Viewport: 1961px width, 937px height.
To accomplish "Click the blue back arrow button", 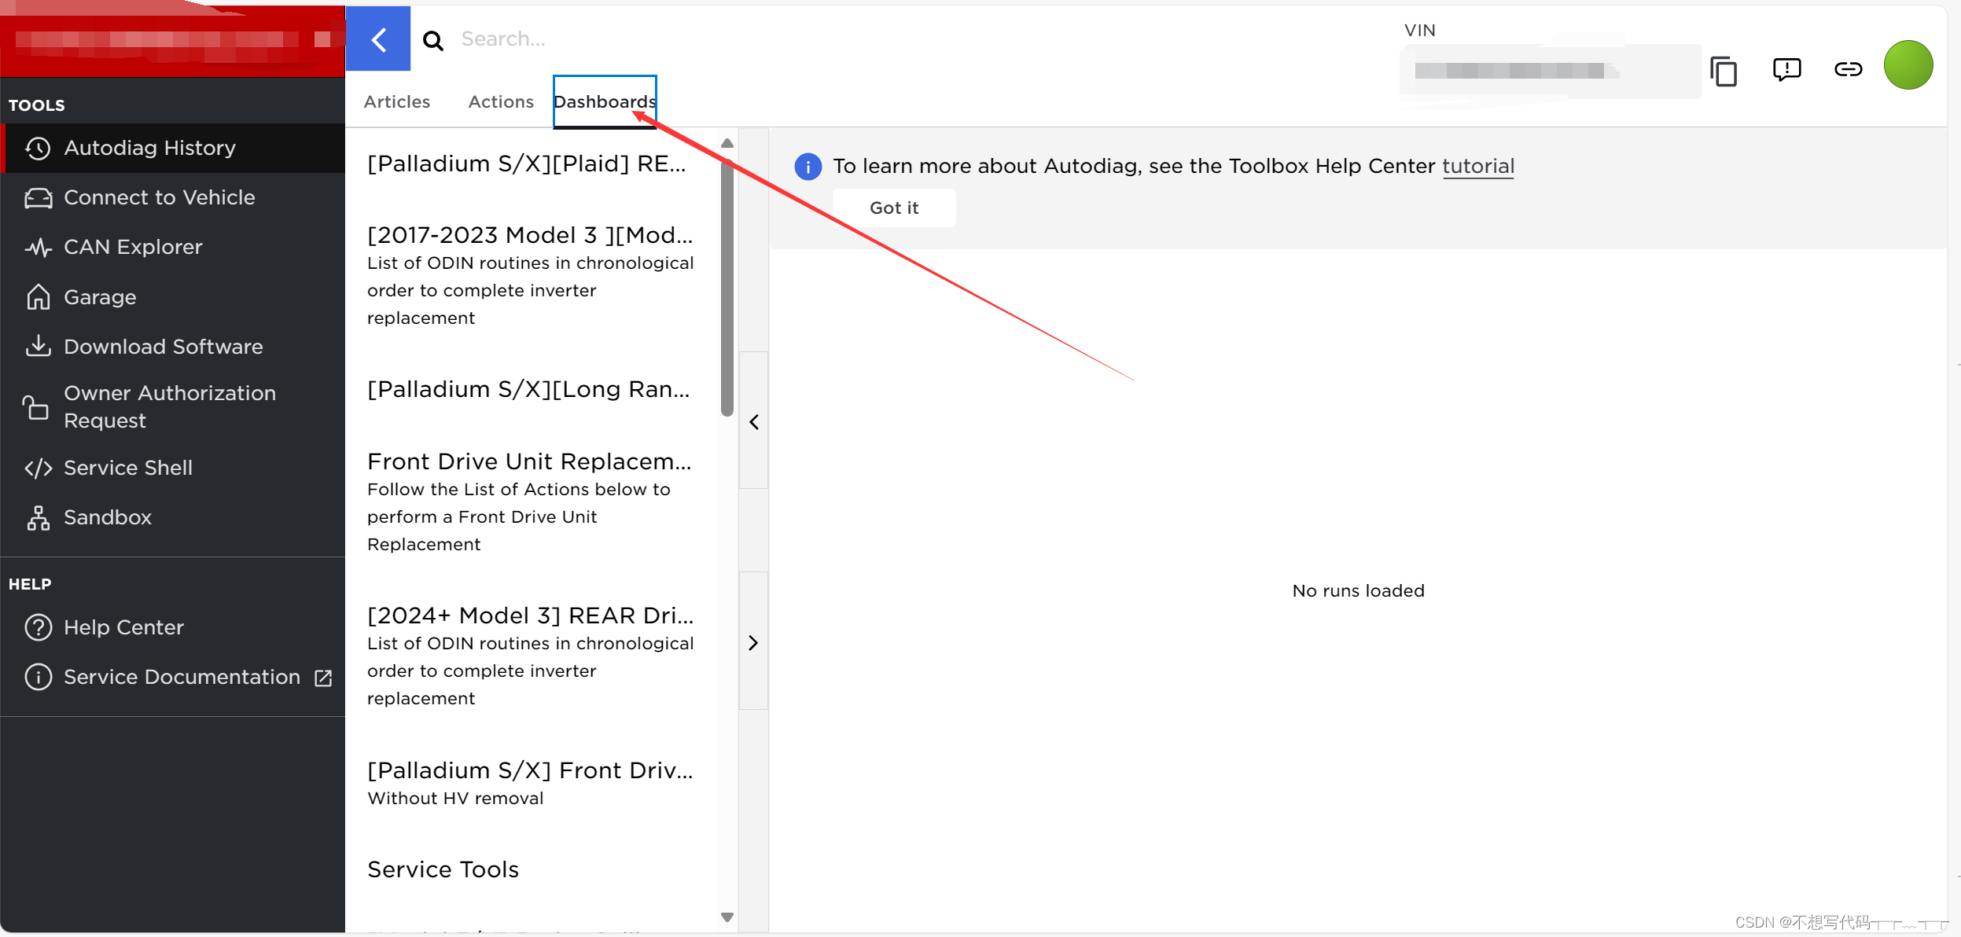I will coord(378,39).
